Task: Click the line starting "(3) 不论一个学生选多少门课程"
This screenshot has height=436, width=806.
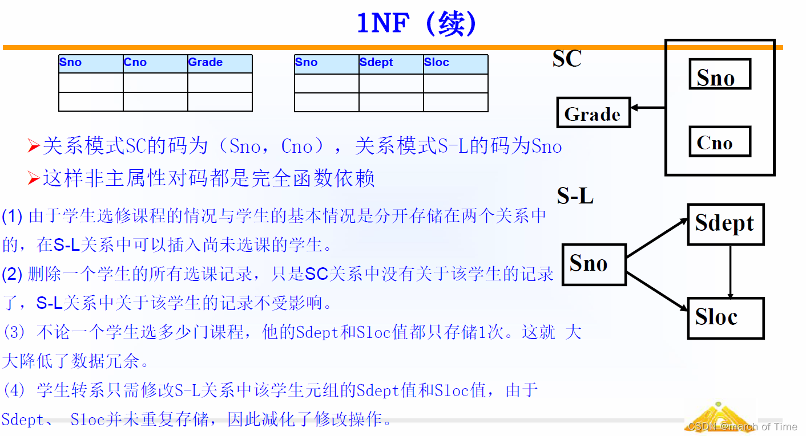Action: [x=292, y=332]
